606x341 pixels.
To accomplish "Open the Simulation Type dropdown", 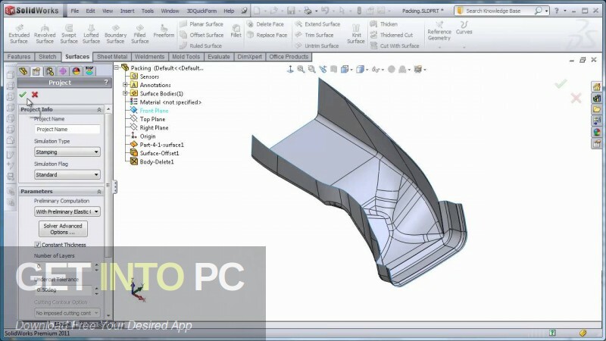I will click(x=67, y=152).
